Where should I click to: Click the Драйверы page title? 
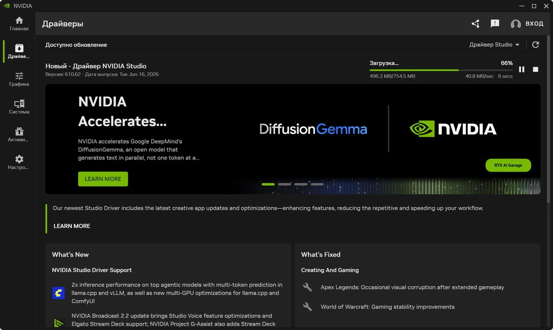(x=63, y=24)
